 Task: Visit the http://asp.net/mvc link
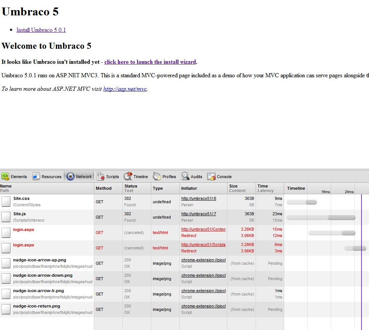(125, 89)
